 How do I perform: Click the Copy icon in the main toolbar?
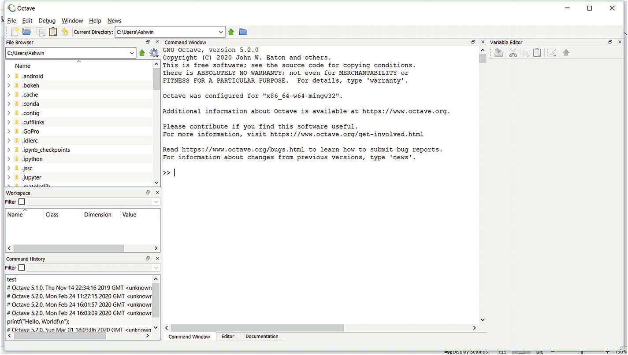(x=41, y=32)
